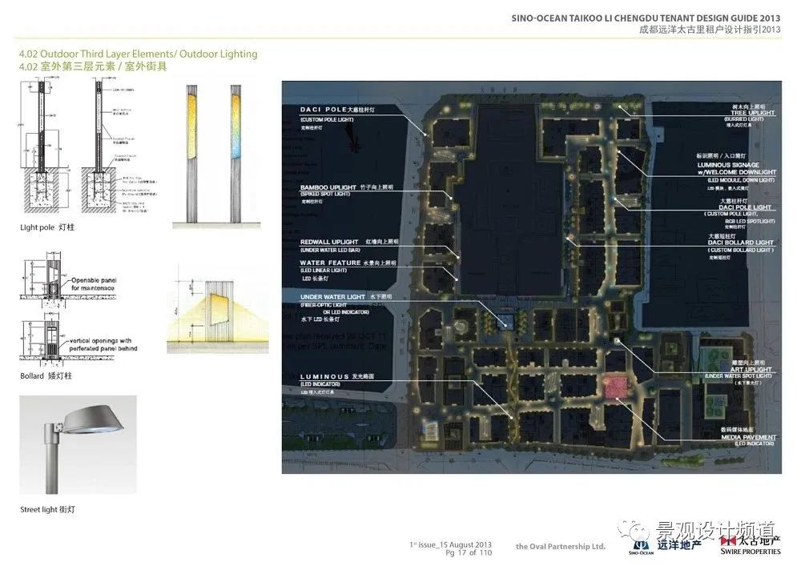The height and width of the screenshot is (566, 801).
Task: Select the street light photo
Action: 78,444
